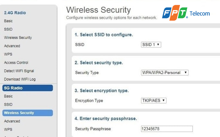This screenshot has width=220, height=137.
Task: Open Basic under 2.4G Radio
Action: (x=8, y=21)
